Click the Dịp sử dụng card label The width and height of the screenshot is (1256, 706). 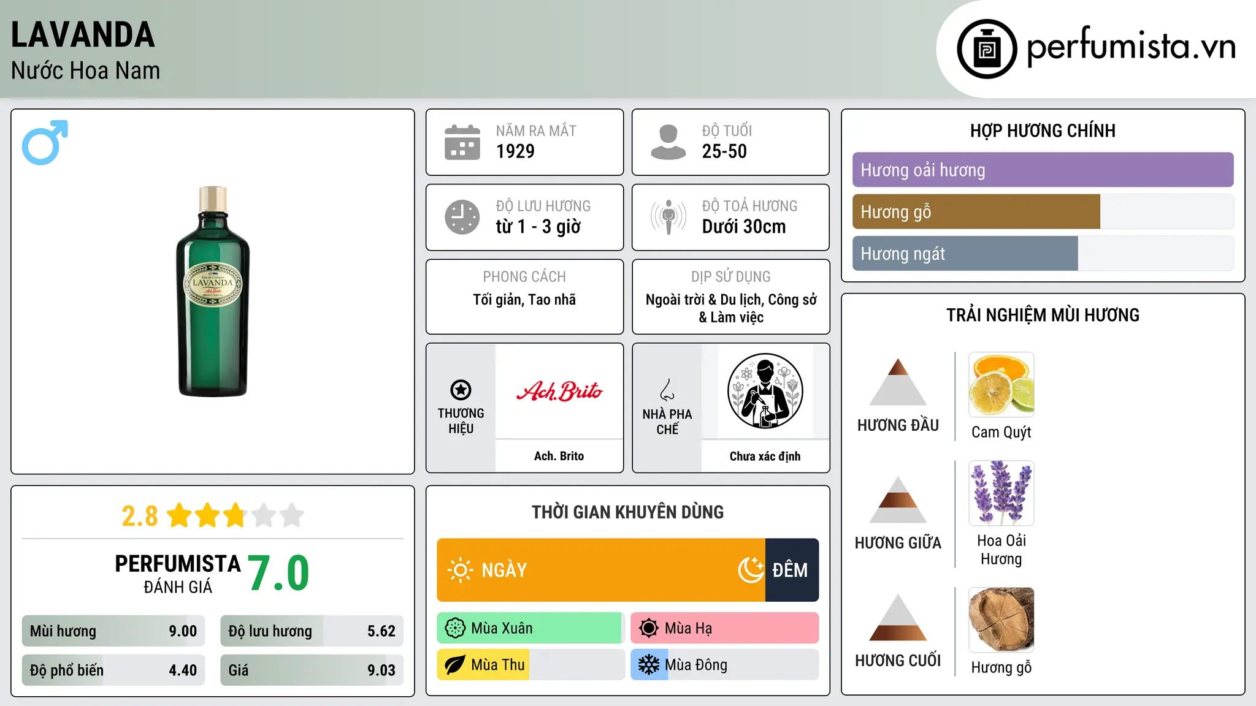point(731,277)
